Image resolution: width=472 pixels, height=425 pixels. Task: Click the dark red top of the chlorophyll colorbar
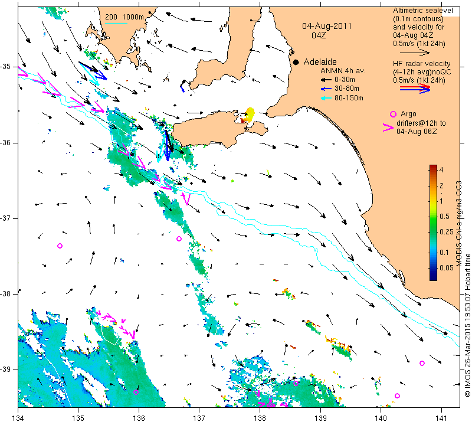point(433,166)
